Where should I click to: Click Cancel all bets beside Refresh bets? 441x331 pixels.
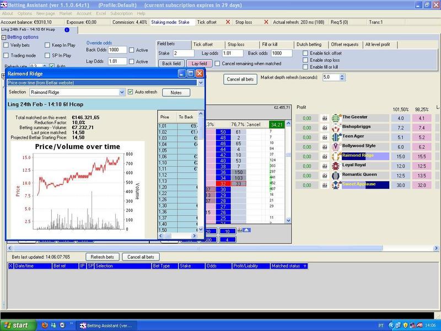(x=141, y=257)
